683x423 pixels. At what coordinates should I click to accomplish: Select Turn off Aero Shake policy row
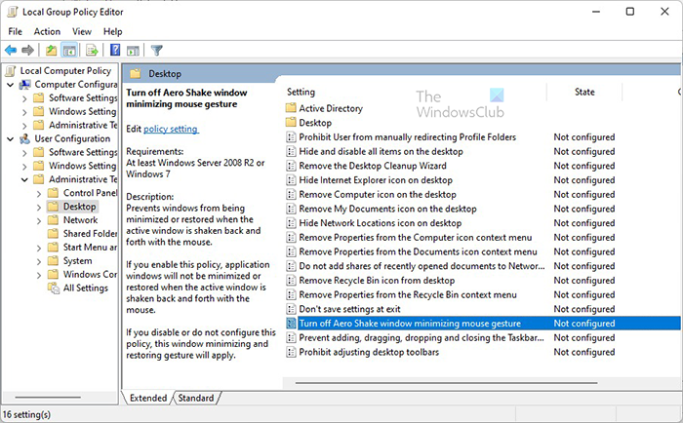pos(483,324)
